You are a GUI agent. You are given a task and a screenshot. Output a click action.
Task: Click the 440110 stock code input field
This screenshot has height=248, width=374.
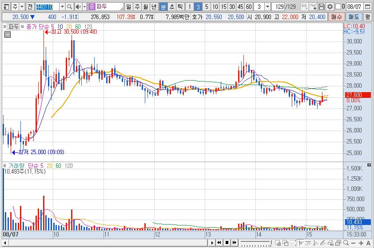point(47,7)
